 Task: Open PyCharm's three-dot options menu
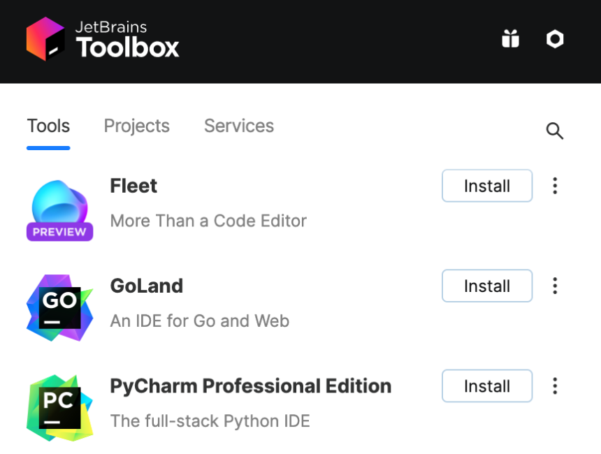[554, 386]
